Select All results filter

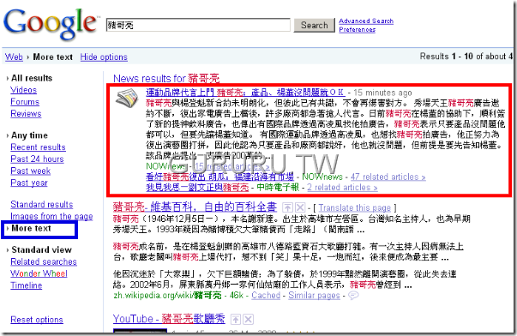[32, 78]
